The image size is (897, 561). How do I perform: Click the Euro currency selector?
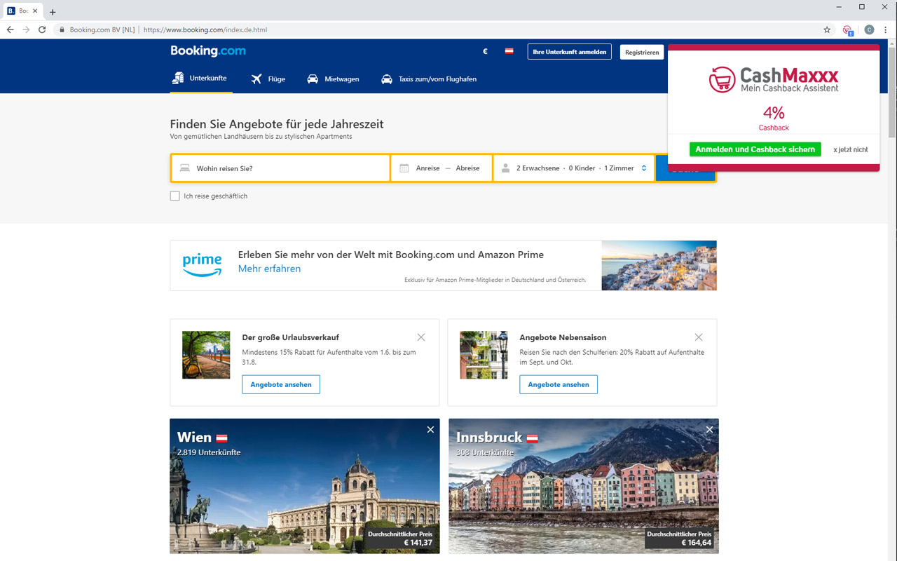pos(485,52)
